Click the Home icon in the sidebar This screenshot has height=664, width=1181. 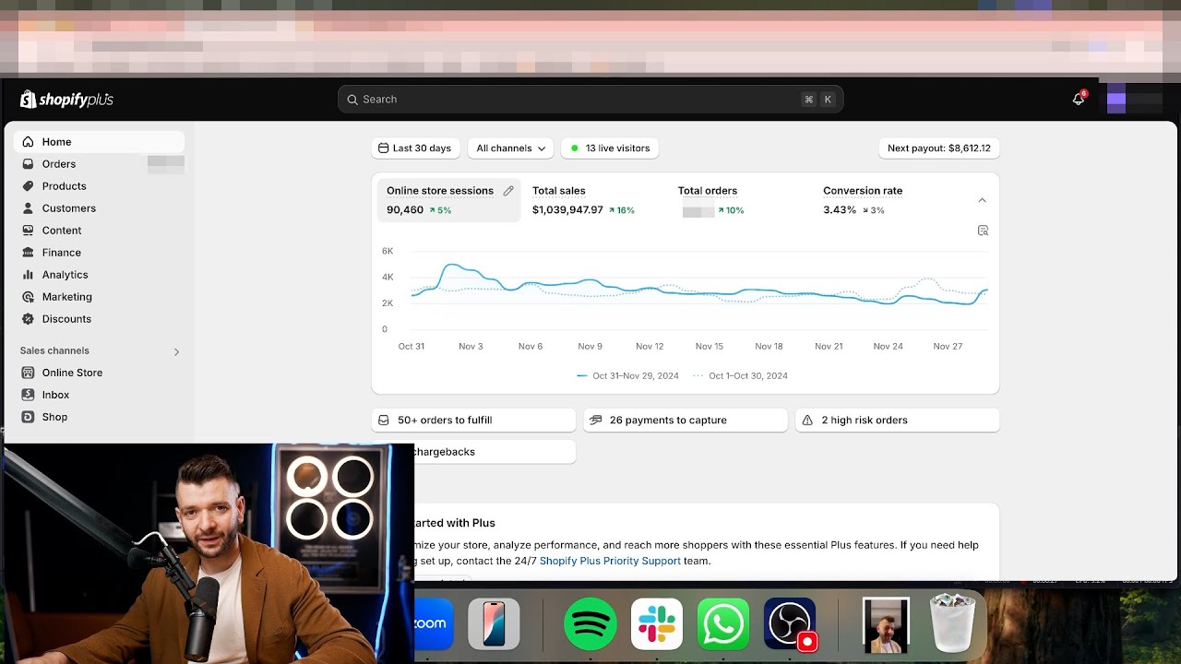[x=28, y=142]
